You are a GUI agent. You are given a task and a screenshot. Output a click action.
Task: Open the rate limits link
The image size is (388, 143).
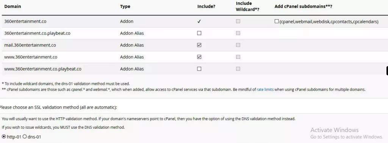pyautogui.click(x=265, y=89)
